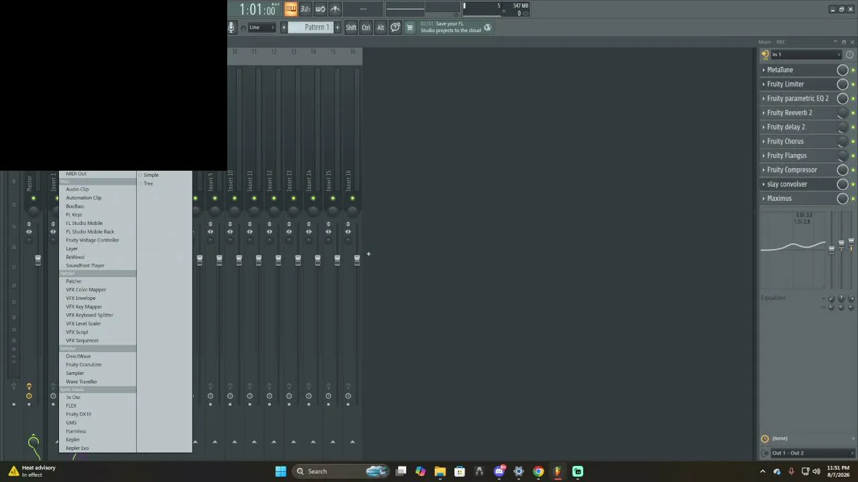The image size is (858, 482).
Task: Open the FL Studio shop cart icon
Action: point(410,27)
